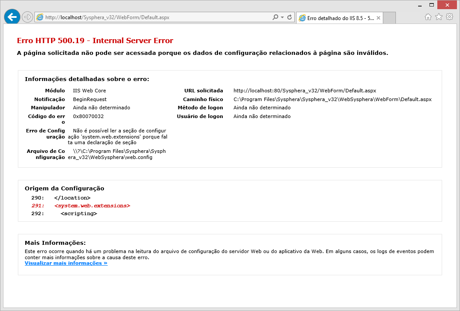Image resolution: width=460 pixels, height=311 pixels.
Task: Open a new tab with blank tab button
Action: tap(389, 18)
